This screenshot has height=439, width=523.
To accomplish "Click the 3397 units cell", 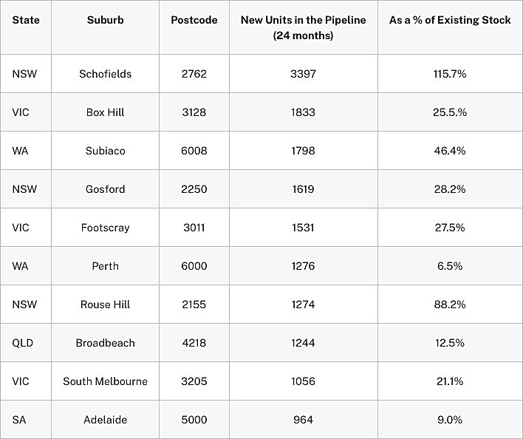I will click(x=303, y=74).
